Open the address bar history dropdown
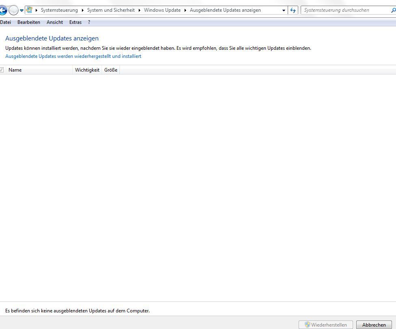Viewport: 396px width, 329px height. point(284,11)
